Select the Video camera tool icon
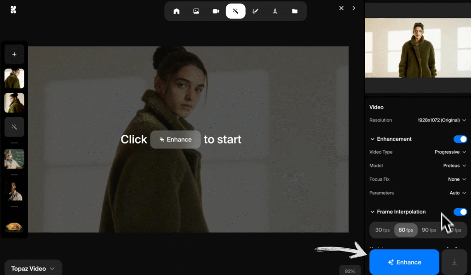 (x=216, y=11)
